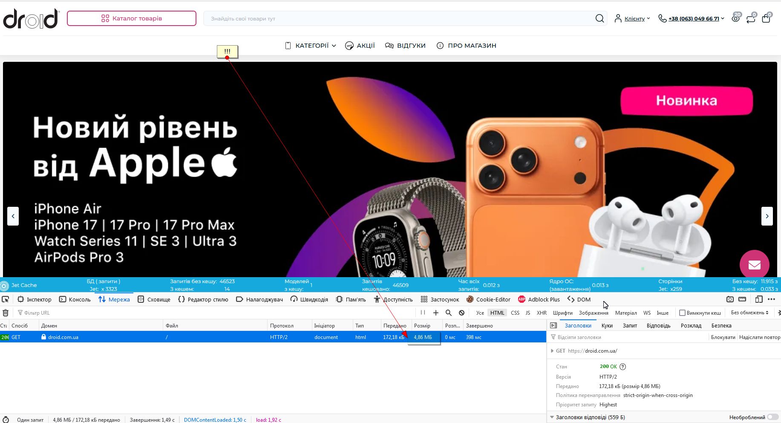Image resolution: width=781 pixels, height=423 pixels.
Task: Toggle the CSS request filter
Action: (x=515, y=313)
